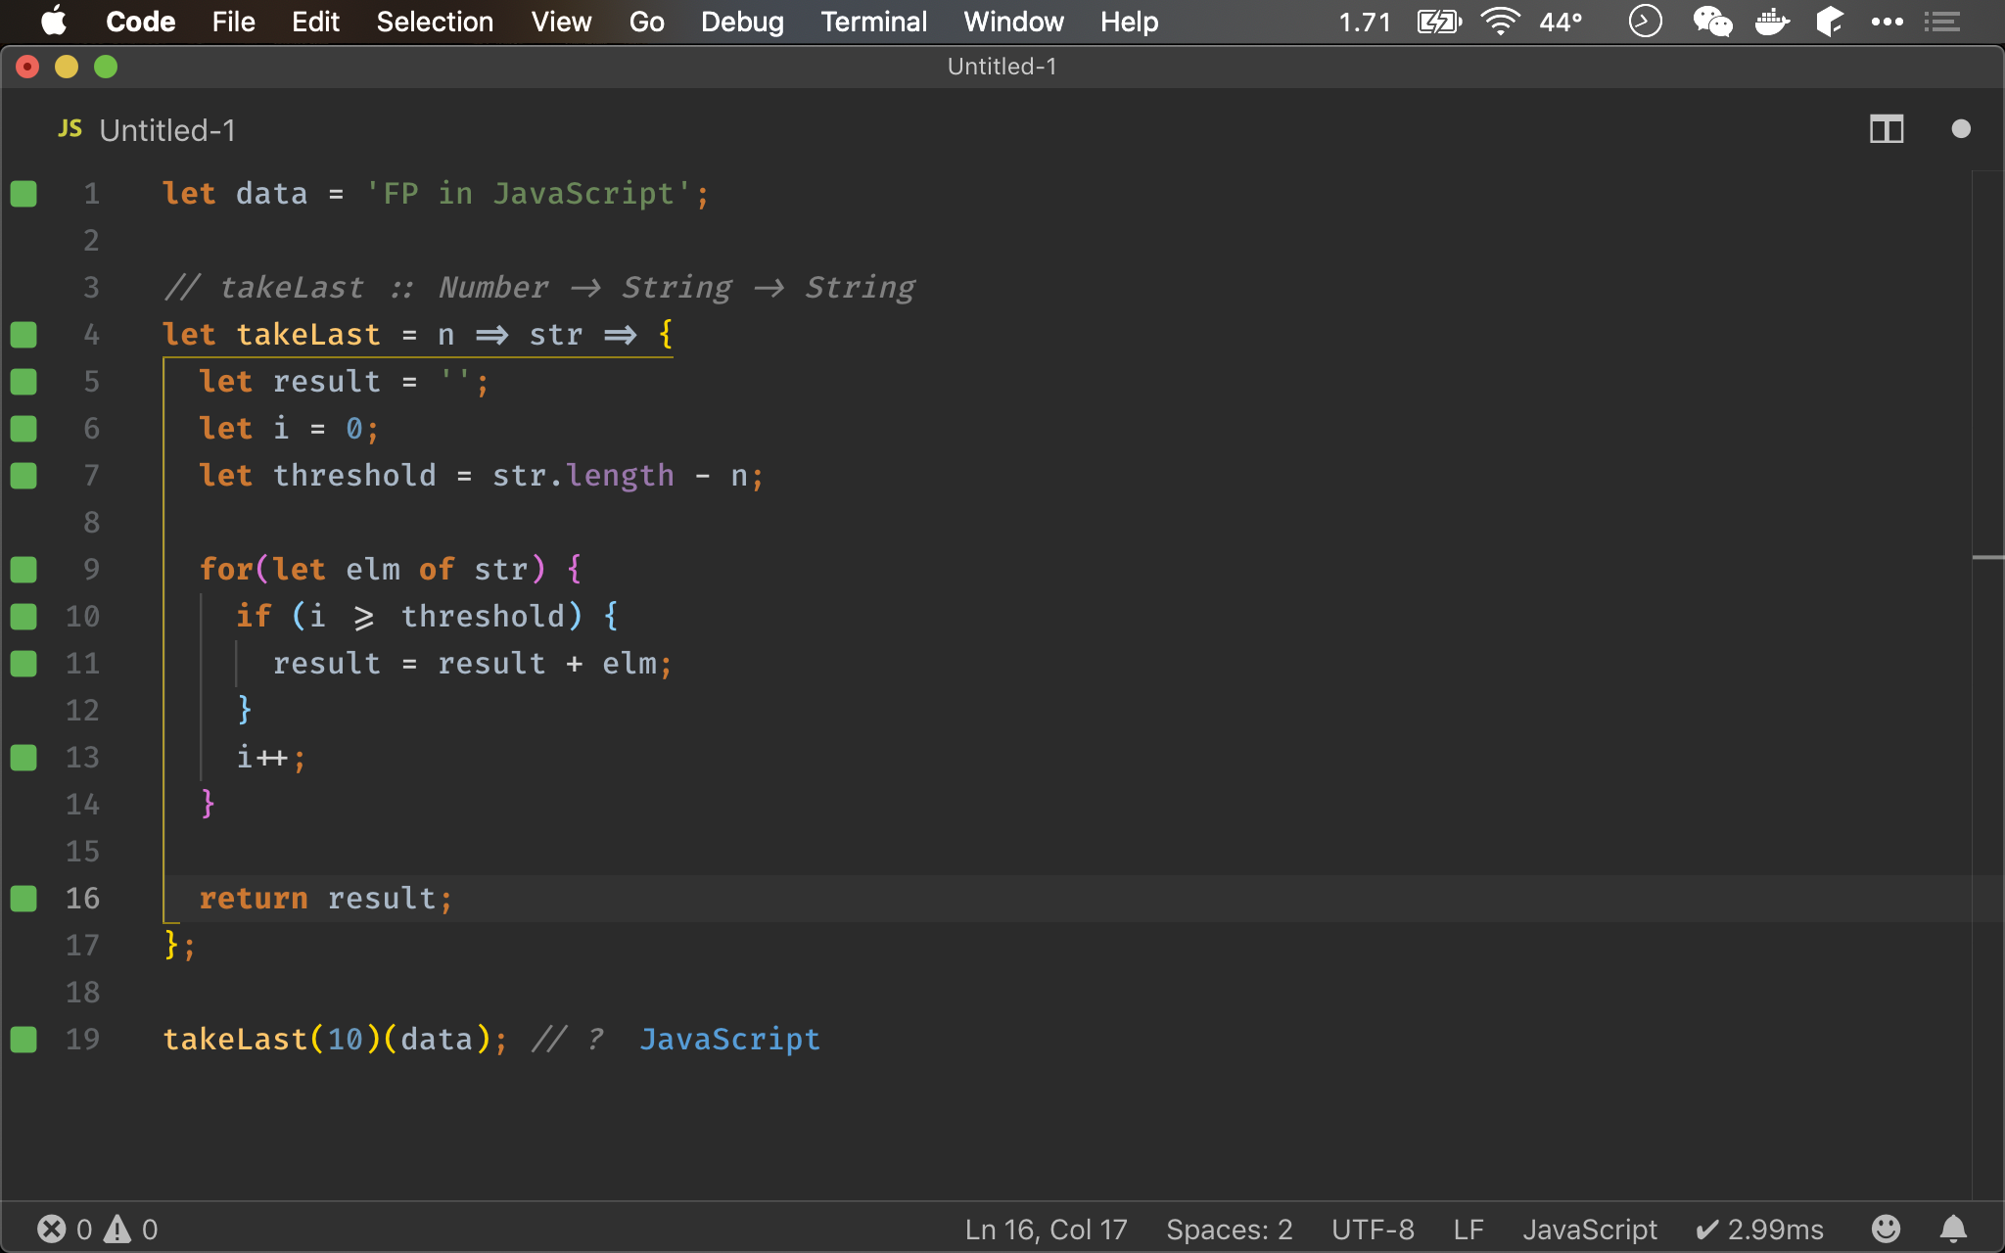This screenshot has width=2005, height=1253.
Task: Click the 44° temperature indicator
Action: pos(1561,22)
